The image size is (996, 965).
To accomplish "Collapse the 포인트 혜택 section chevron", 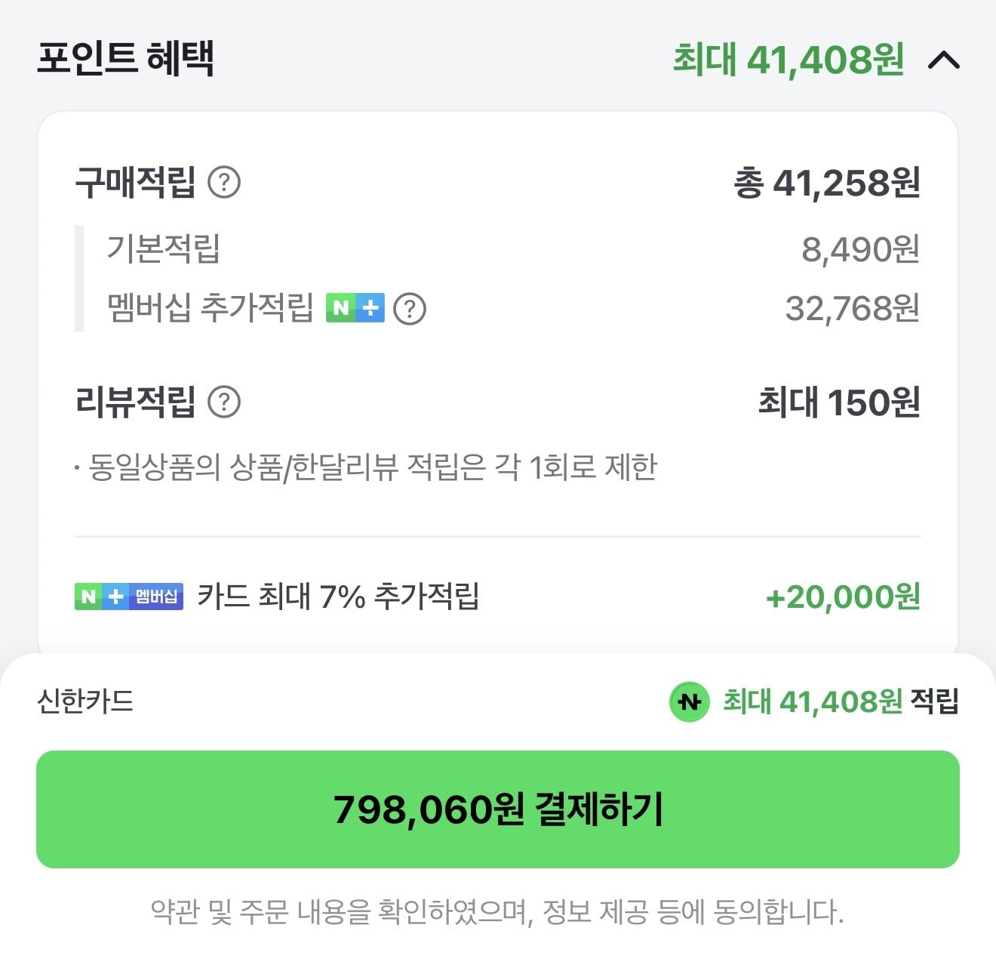I will point(943,60).
